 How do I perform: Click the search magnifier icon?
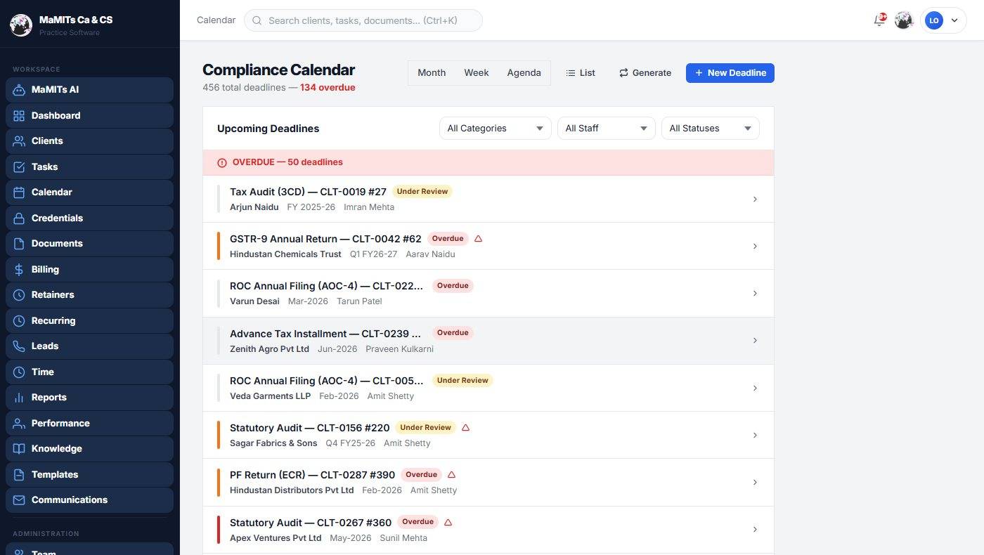pyautogui.click(x=257, y=20)
